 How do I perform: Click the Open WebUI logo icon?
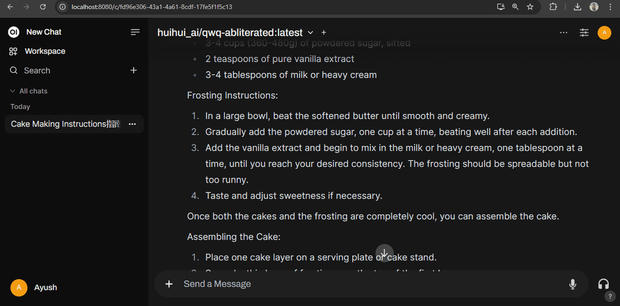click(x=13, y=32)
